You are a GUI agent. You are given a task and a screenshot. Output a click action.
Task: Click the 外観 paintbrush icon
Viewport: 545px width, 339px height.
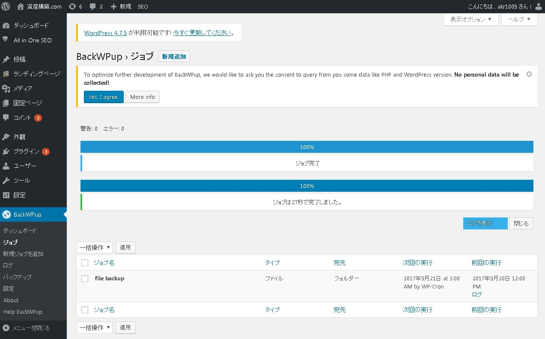pos(6,137)
